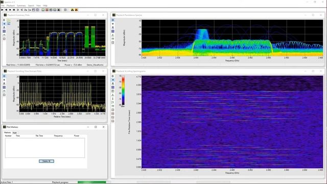
Task: Toggle grid icon in Spectrograms sidebar
Action: click(x=113, y=87)
